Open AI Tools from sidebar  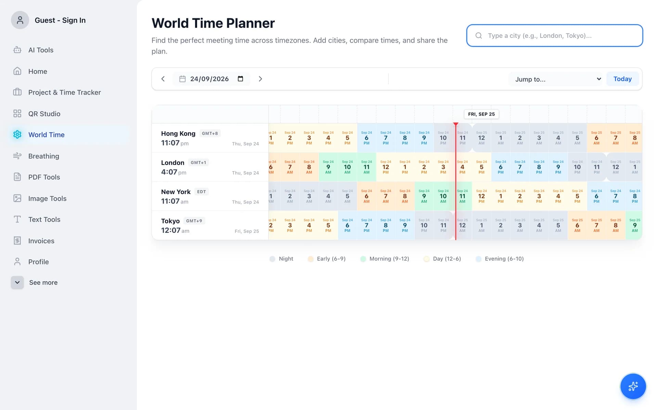[x=41, y=50]
